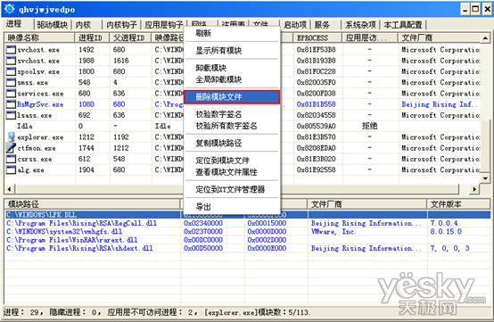
Task: Choose 刷新 from the context menu
Action: (232, 33)
